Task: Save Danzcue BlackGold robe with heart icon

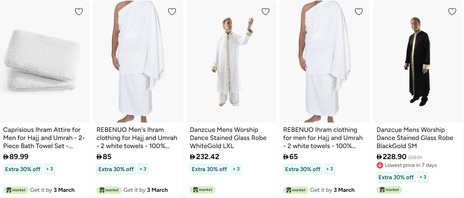Action: tap(452, 12)
